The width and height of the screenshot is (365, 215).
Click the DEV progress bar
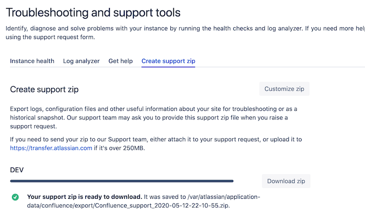coord(122,181)
